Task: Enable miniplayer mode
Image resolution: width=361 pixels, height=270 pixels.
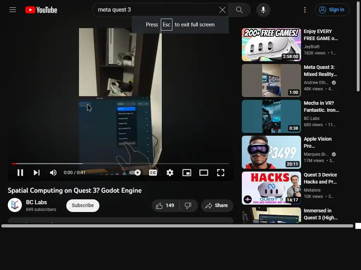Action: coord(187,173)
